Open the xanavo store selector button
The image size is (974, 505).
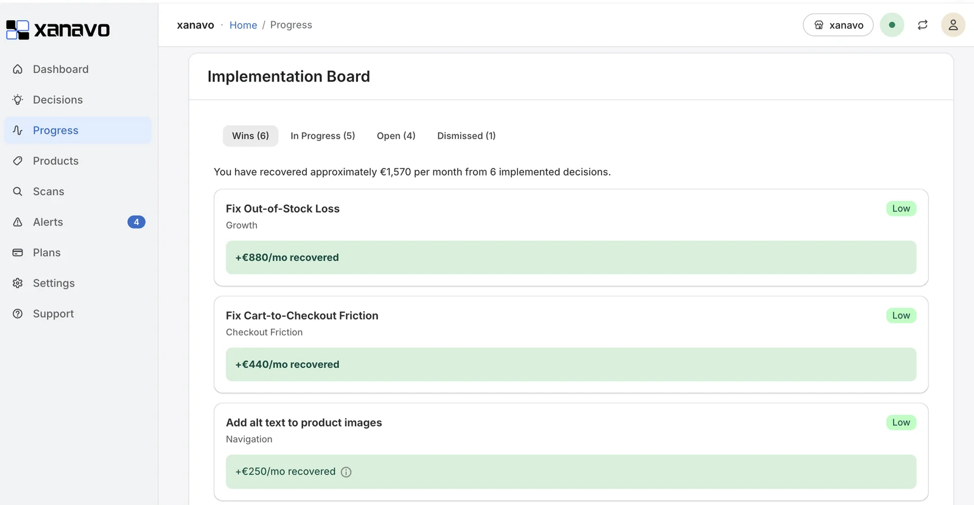pyautogui.click(x=838, y=25)
